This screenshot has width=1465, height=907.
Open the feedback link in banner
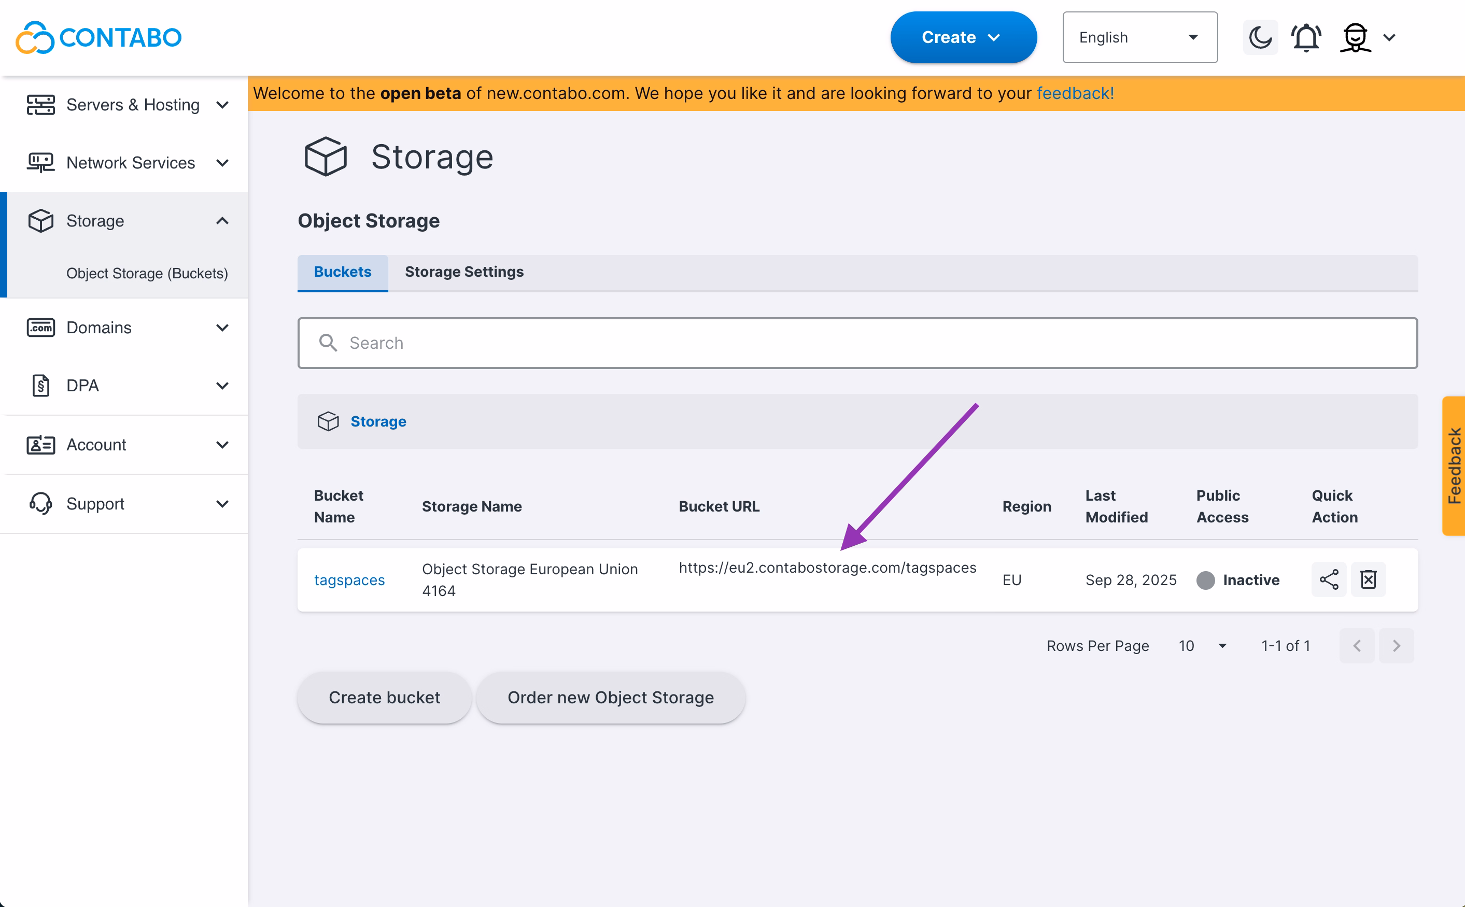pos(1075,93)
